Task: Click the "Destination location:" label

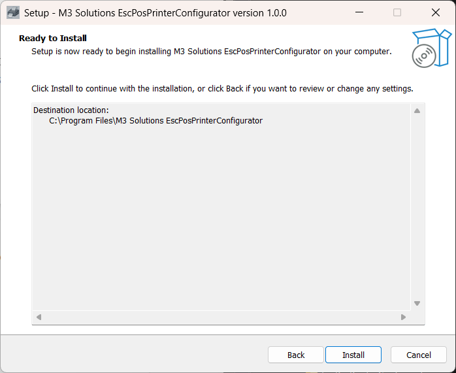Action: (x=71, y=110)
